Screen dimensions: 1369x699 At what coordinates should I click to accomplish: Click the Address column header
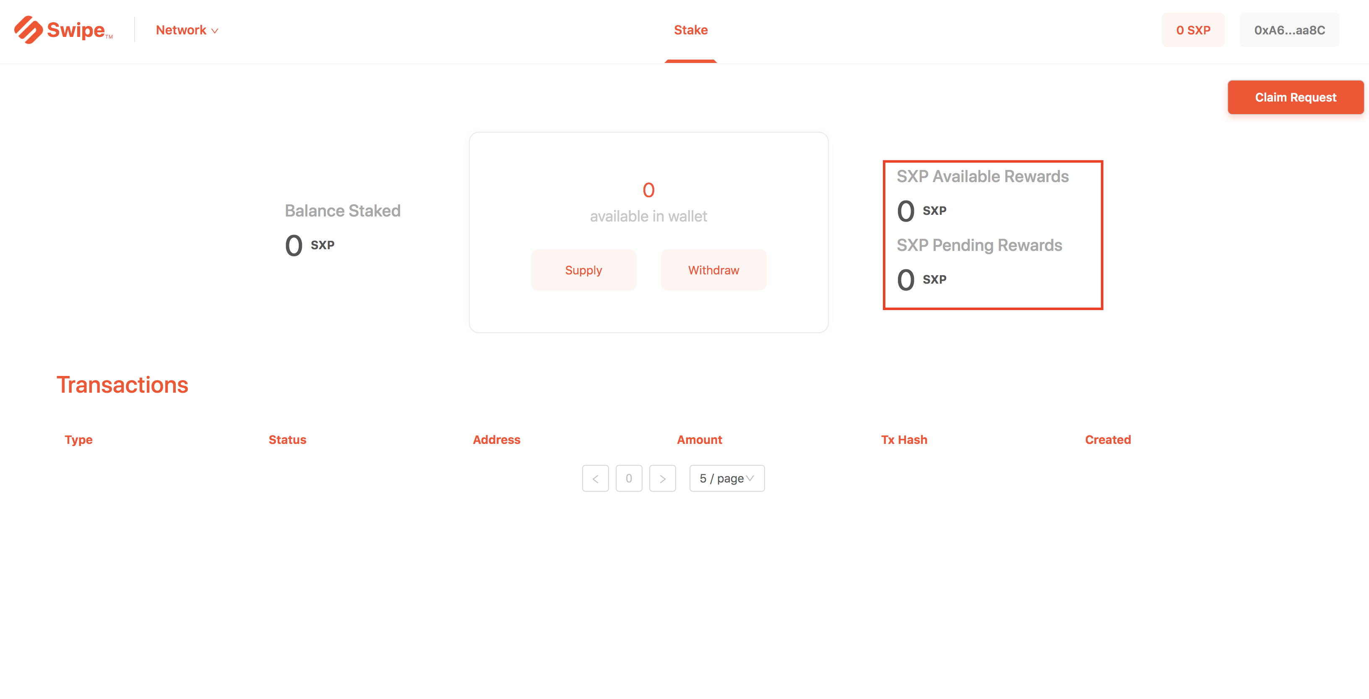click(496, 440)
